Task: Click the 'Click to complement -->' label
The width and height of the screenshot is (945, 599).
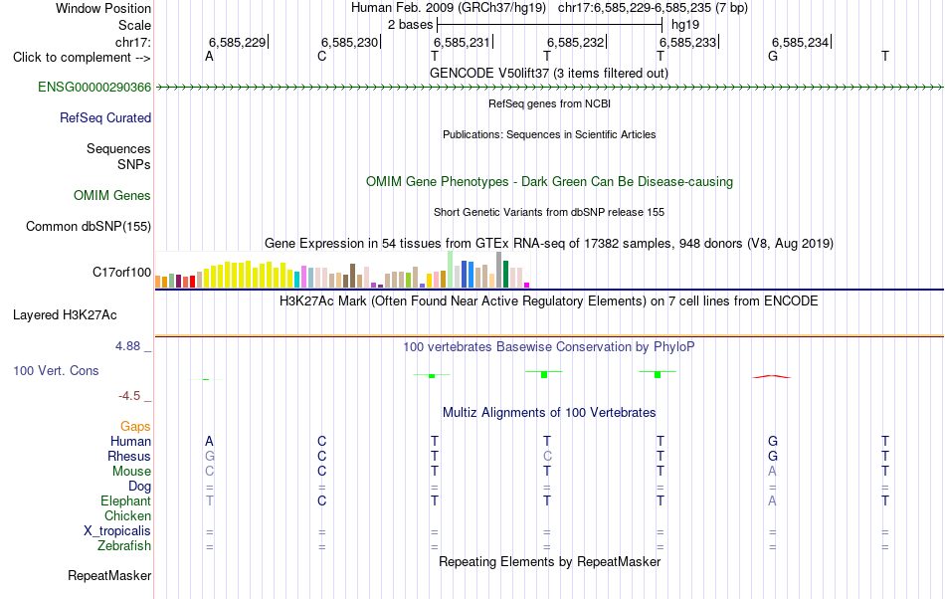Action: tap(82, 58)
